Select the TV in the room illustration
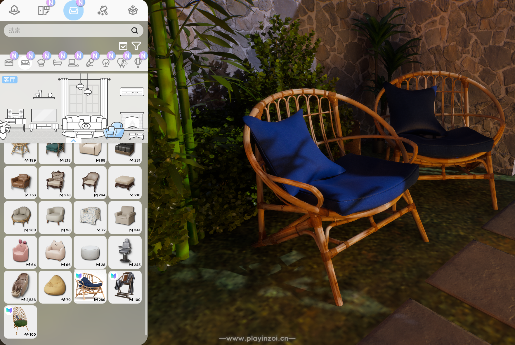Image resolution: width=515 pixels, height=345 pixels. [44, 115]
